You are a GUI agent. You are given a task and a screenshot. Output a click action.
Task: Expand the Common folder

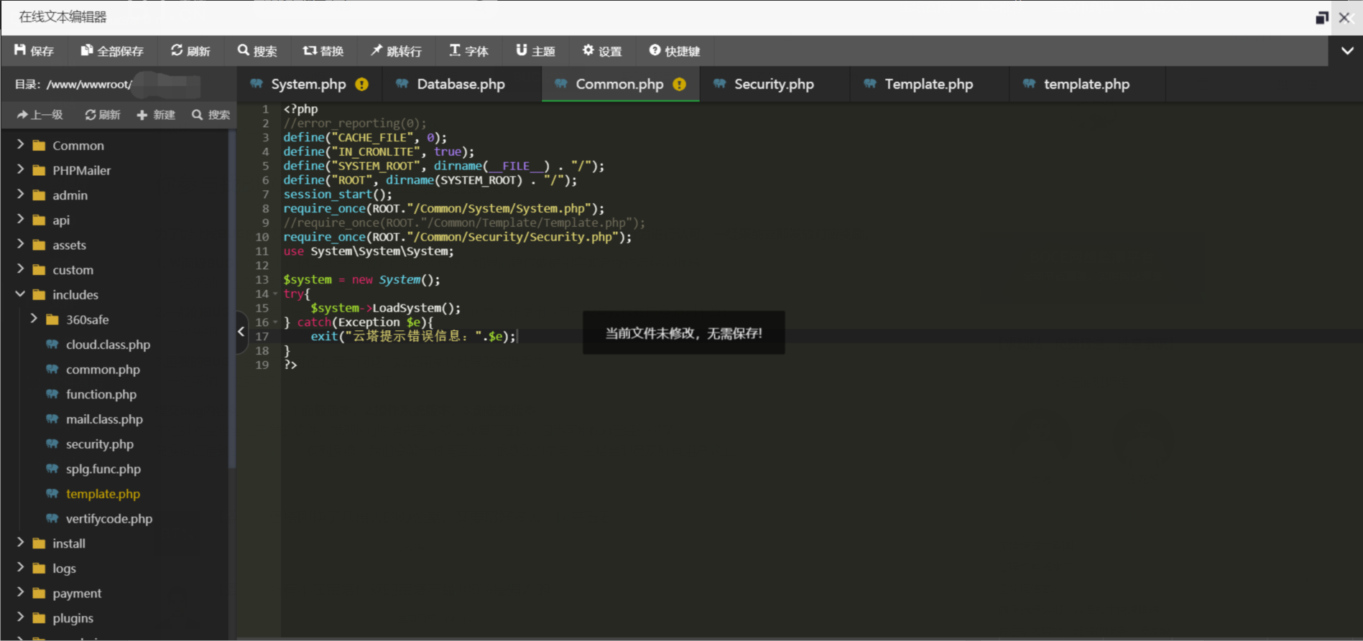20,145
